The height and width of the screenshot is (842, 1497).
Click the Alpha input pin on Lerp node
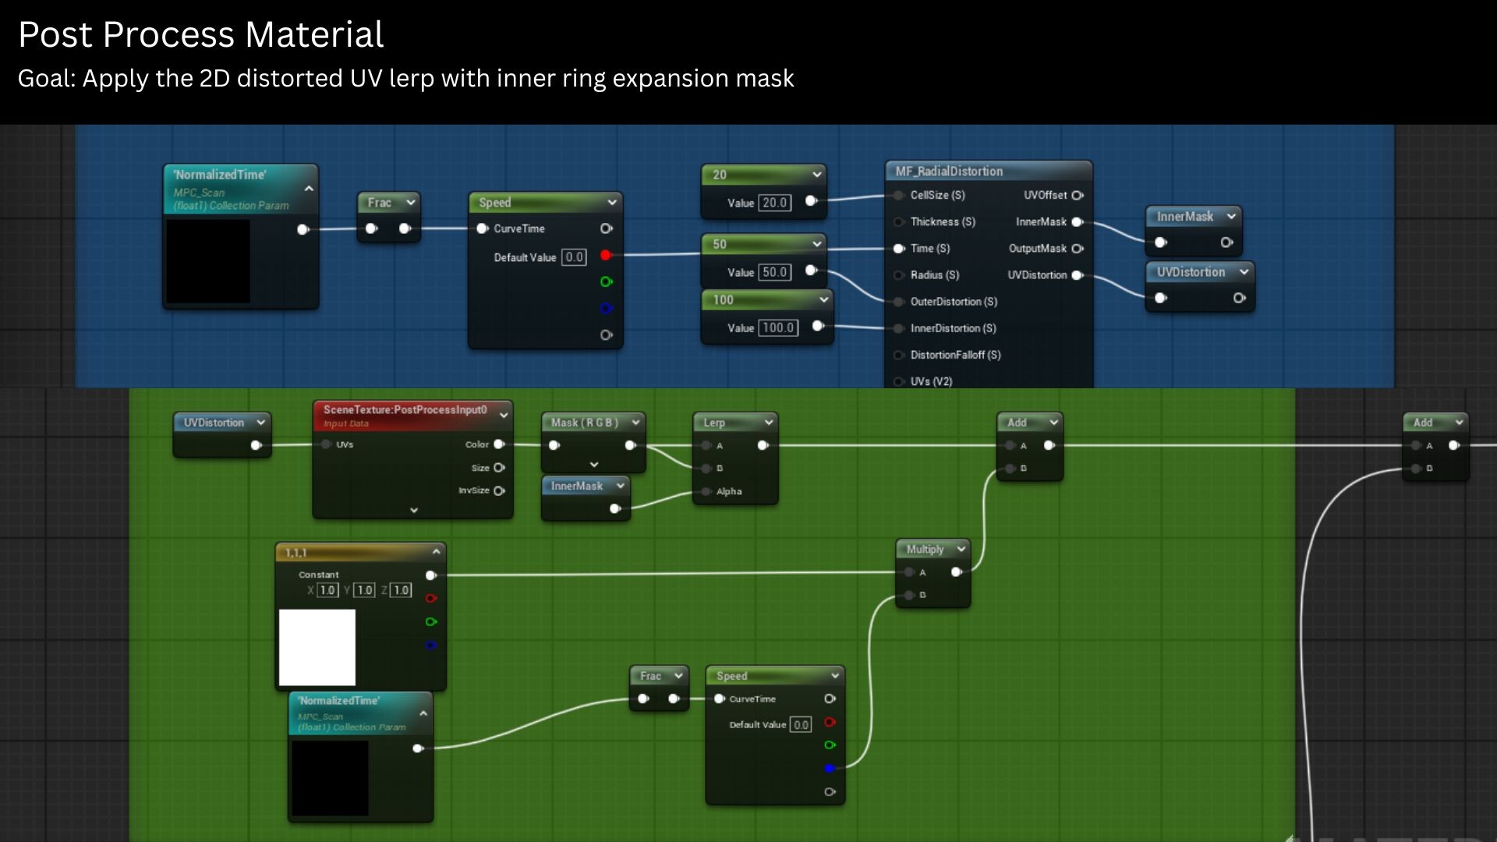click(x=706, y=492)
